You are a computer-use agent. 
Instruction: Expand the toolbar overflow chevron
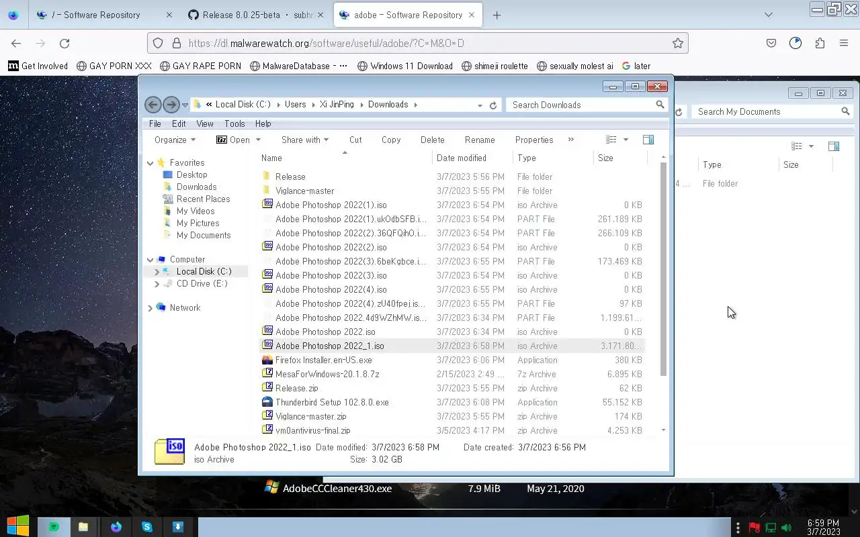(571, 140)
